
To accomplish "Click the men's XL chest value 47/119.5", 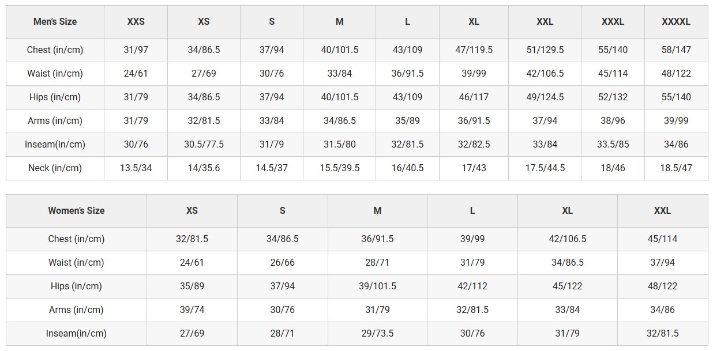I will tap(474, 50).
